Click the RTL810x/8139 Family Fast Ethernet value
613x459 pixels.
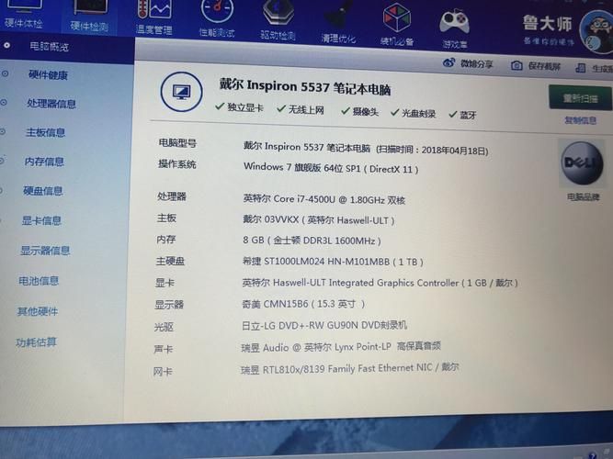pos(349,368)
